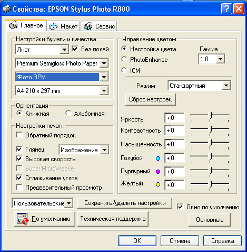The height and width of the screenshot is (252, 247).
Task: Click the cyan dot next to Голубой
Action: (158, 158)
